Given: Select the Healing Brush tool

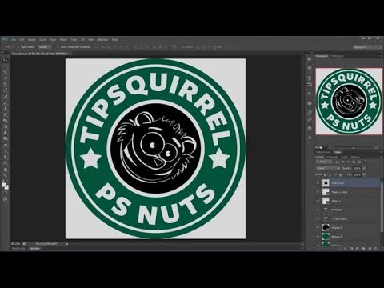Looking at the screenshot, I should click(x=5, y=96).
